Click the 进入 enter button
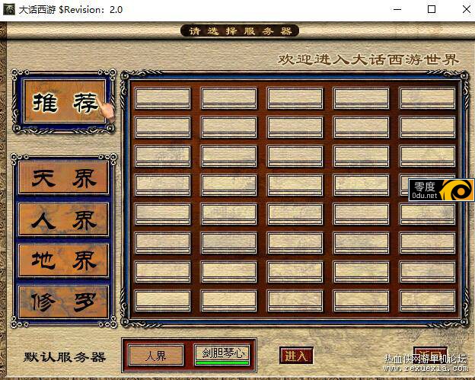This screenshot has height=380, width=475. 296,356
